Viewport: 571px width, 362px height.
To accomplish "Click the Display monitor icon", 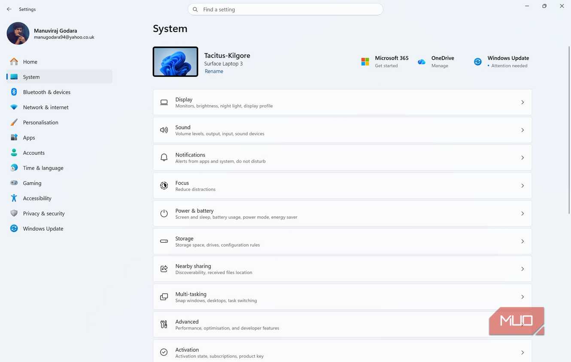I will [x=164, y=103].
